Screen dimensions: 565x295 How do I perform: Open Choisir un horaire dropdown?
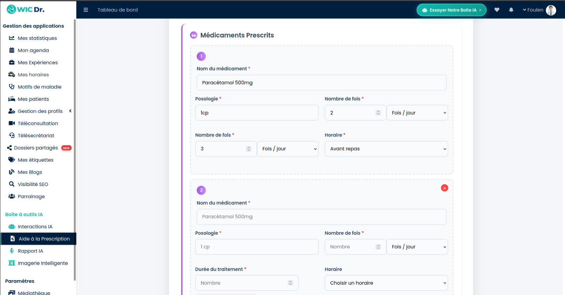(386, 283)
